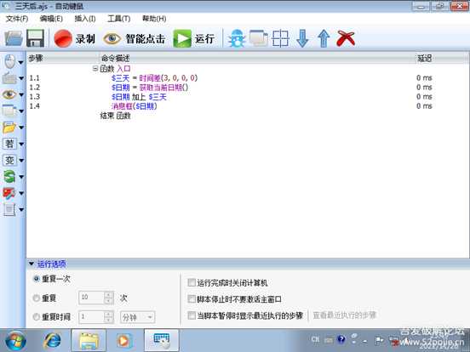
Task: Switch to the auto keyboard-mouse taskbar app
Action: point(162,340)
